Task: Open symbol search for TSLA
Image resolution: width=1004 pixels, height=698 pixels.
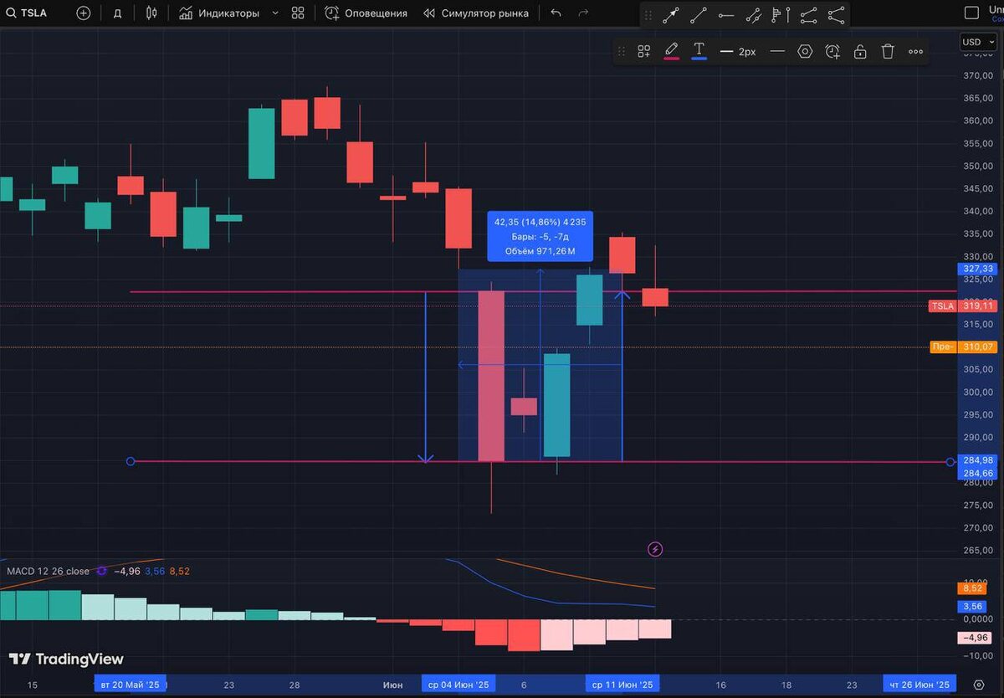Action: tap(26, 13)
